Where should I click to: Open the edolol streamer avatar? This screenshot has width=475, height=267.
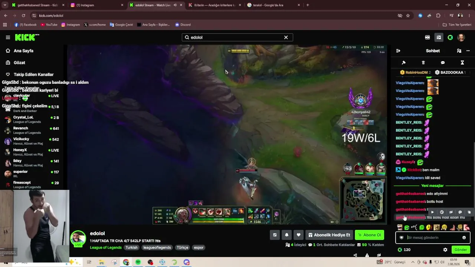(x=78, y=238)
